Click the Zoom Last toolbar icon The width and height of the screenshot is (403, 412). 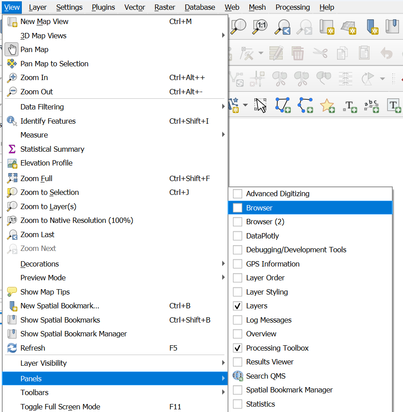[283, 27]
